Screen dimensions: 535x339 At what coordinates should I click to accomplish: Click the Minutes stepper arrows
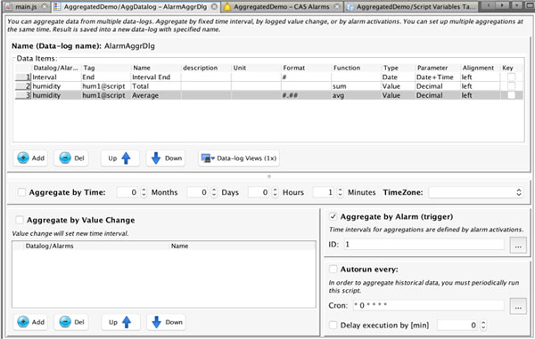tap(340, 192)
